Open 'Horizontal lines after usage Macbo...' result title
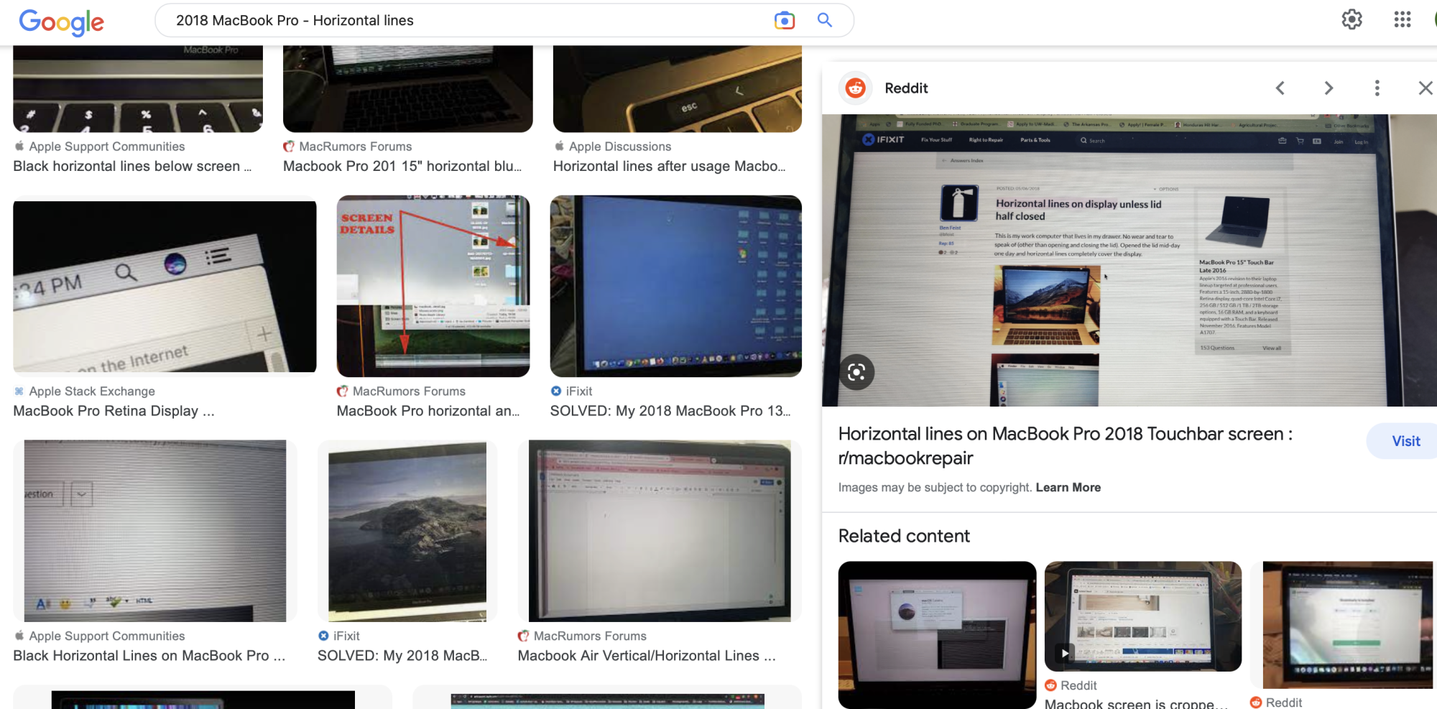Viewport: 1437px width, 709px height. 670,166
